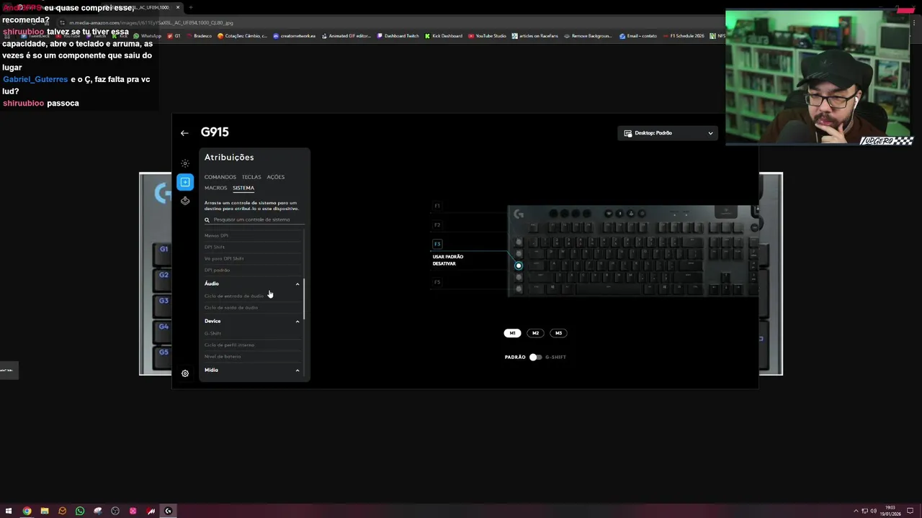This screenshot has width=922, height=518.
Task: Click the search magnifier icon in Atribuições
Action: pos(207,220)
